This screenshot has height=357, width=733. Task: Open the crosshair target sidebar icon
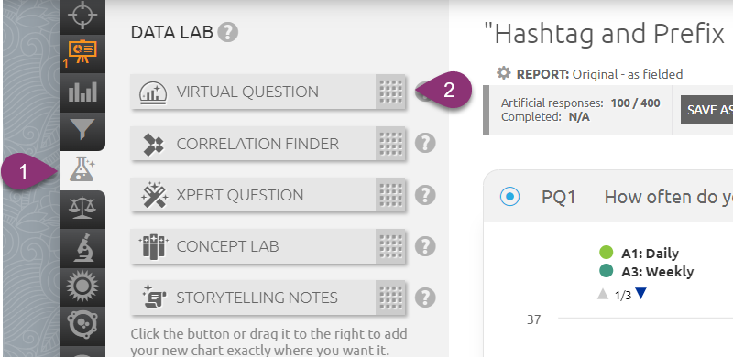click(82, 14)
